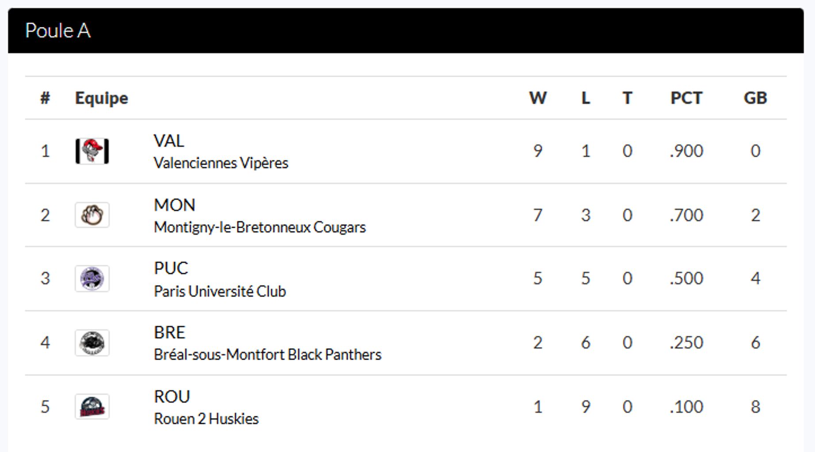815x452 pixels.
Task: Click the GB column header
Action: click(755, 98)
